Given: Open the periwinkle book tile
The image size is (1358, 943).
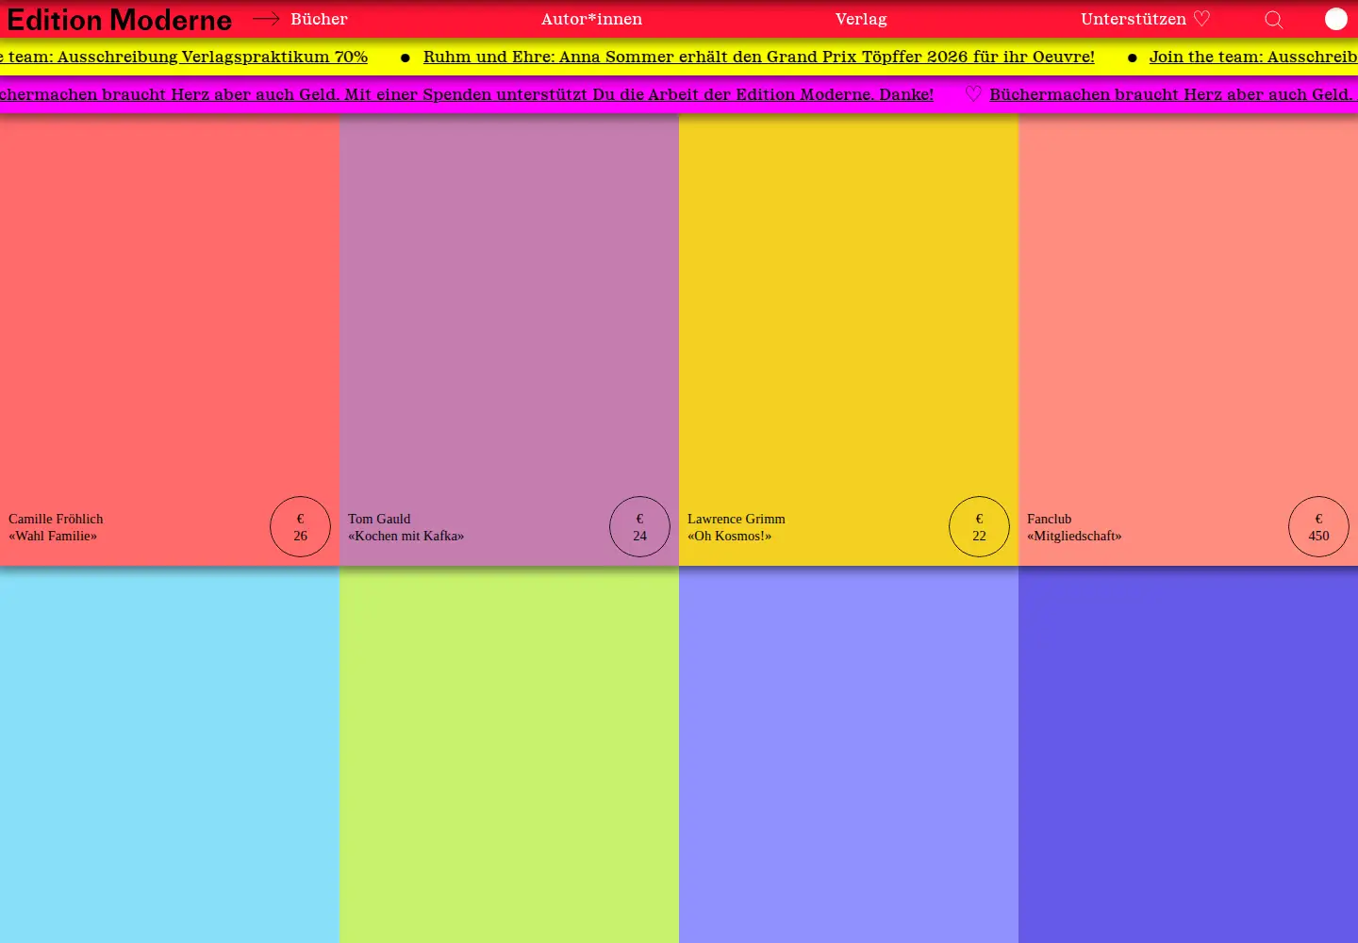Looking at the screenshot, I should tap(849, 754).
